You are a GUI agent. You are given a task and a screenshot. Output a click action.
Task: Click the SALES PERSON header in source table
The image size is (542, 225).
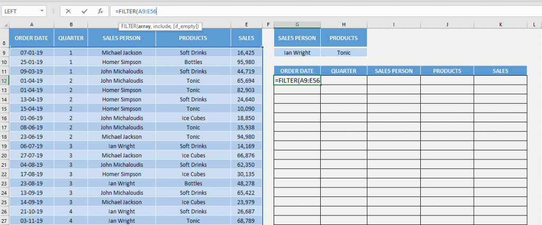(x=122, y=38)
